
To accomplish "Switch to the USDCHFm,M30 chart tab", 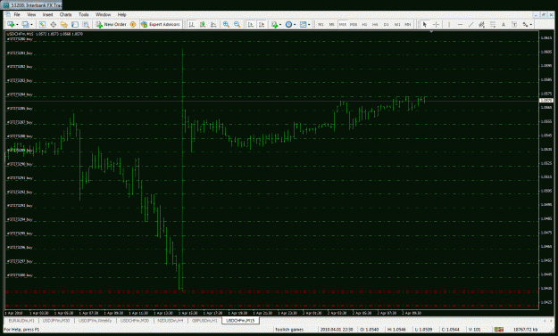I will 135,320.
